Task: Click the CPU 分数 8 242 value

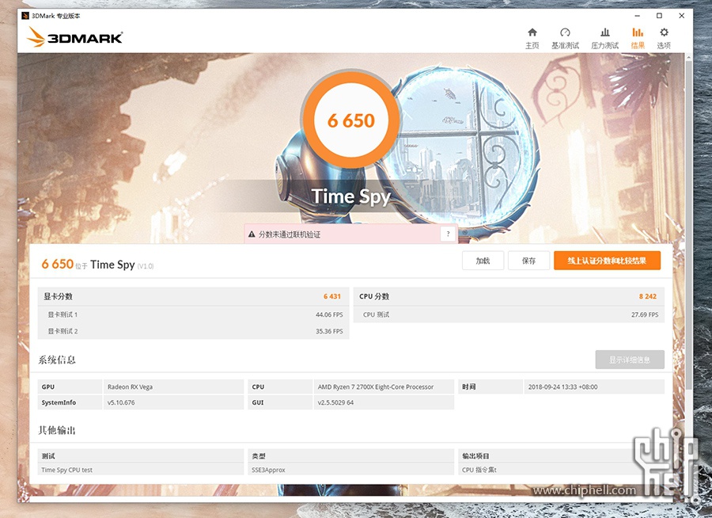Action: tap(647, 296)
